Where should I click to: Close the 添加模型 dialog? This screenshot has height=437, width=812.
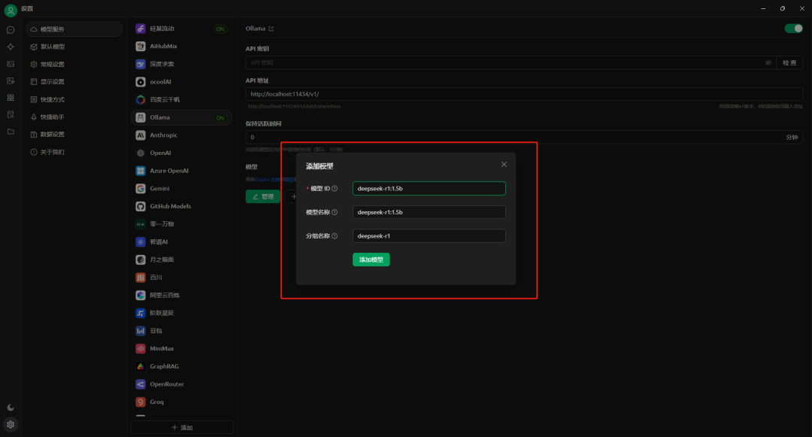504,165
